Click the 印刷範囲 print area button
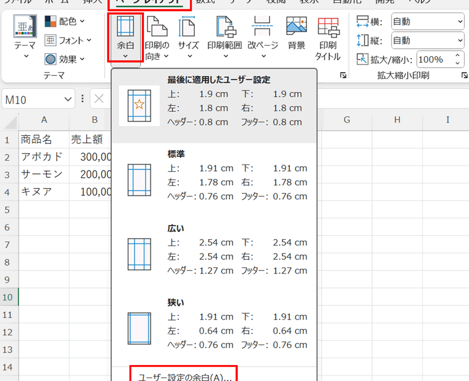This screenshot has height=381, width=469. pos(224,37)
